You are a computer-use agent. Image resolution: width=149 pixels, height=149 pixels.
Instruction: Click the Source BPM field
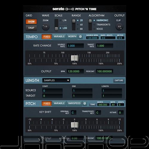[92, 38]
